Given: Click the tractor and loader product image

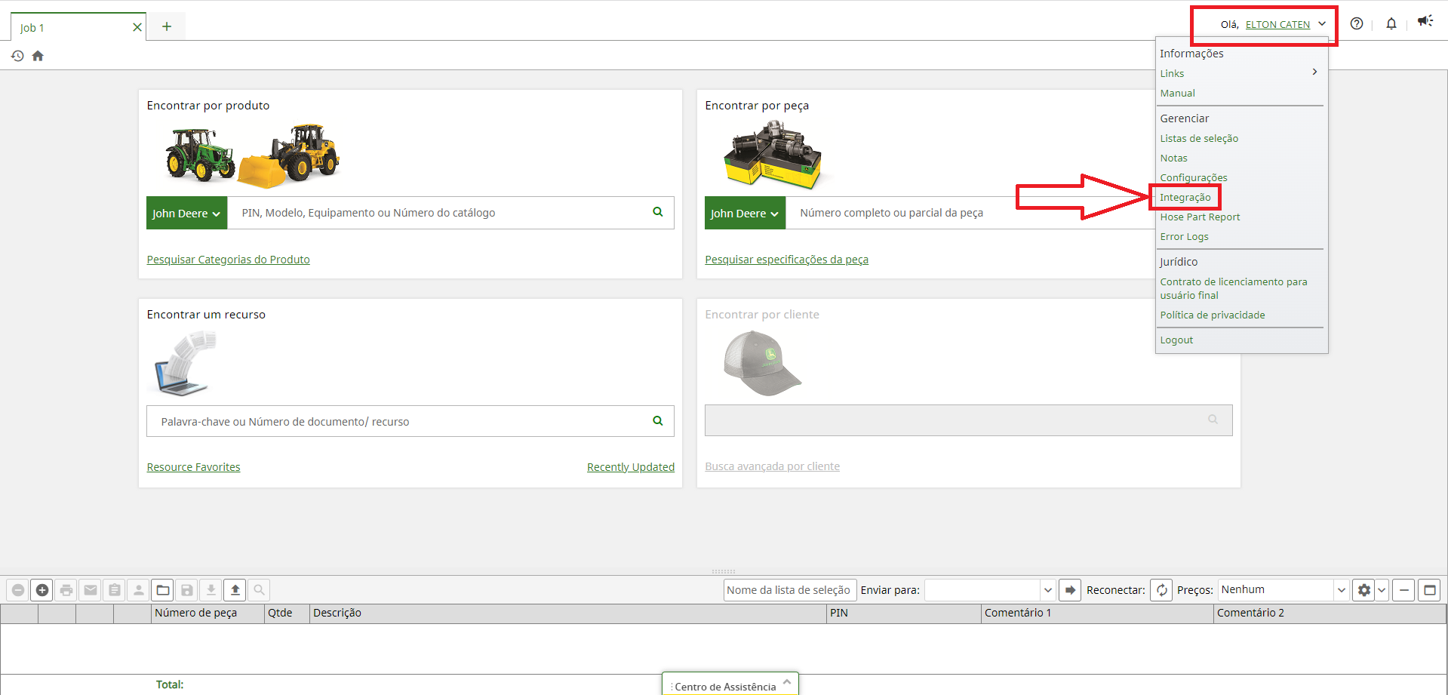Looking at the screenshot, I should pyautogui.click(x=253, y=155).
